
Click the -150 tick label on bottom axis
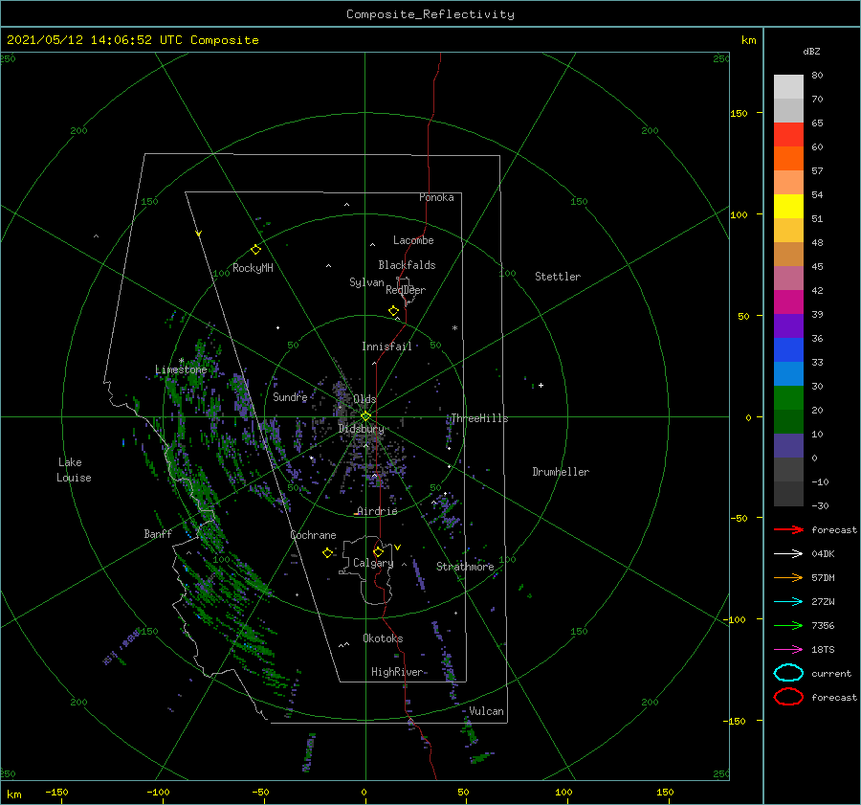coord(57,792)
